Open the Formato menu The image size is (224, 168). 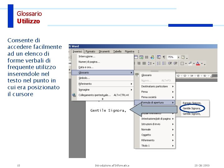click(x=90, y=51)
